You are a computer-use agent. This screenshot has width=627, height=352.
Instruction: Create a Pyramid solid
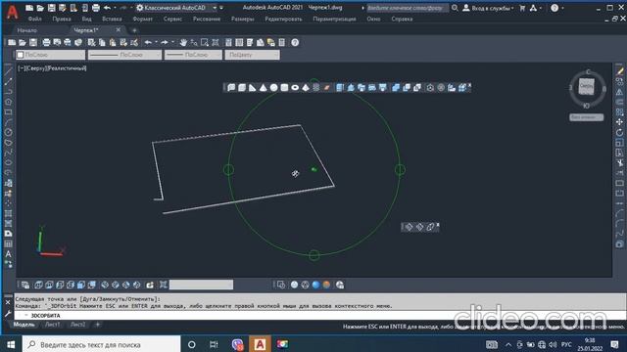tap(306, 87)
